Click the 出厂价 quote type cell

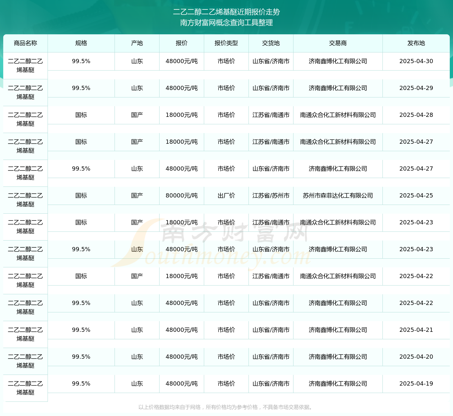[226, 196]
